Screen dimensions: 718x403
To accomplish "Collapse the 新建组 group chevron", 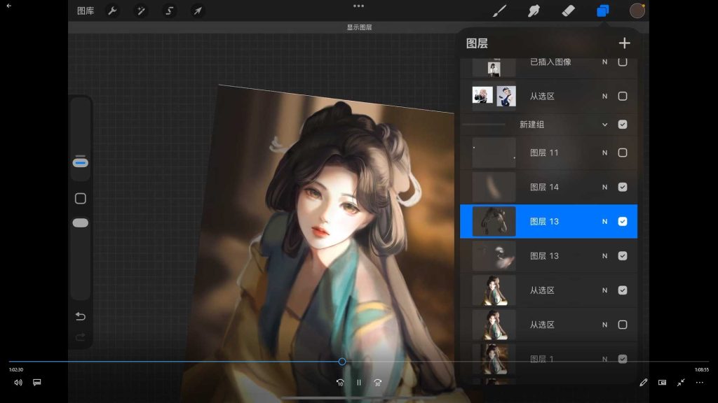I will 605,125.
